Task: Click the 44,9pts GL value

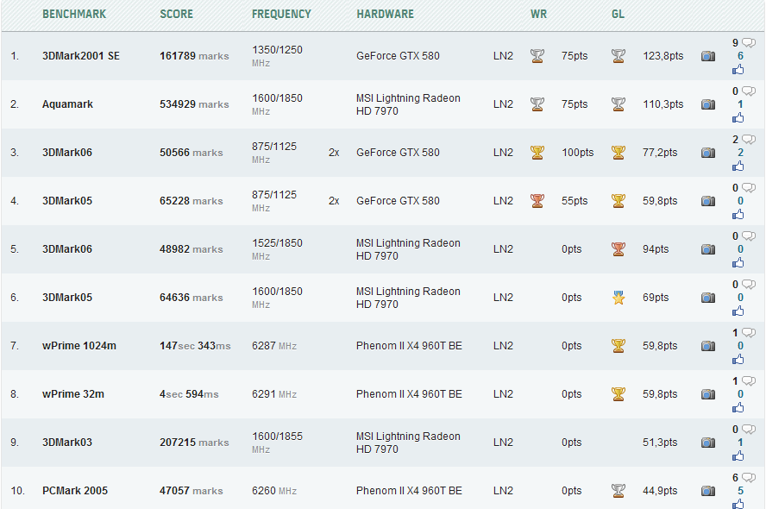Action: 660,491
